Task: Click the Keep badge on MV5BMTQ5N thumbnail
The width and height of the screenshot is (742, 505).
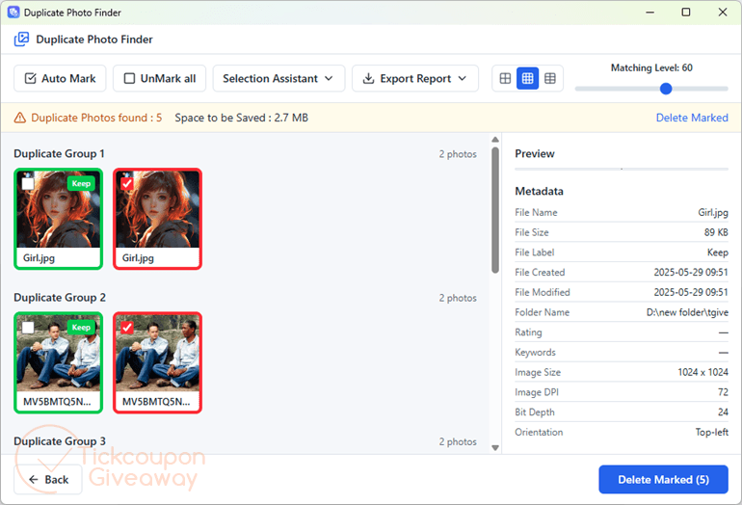Action: (x=81, y=328)
